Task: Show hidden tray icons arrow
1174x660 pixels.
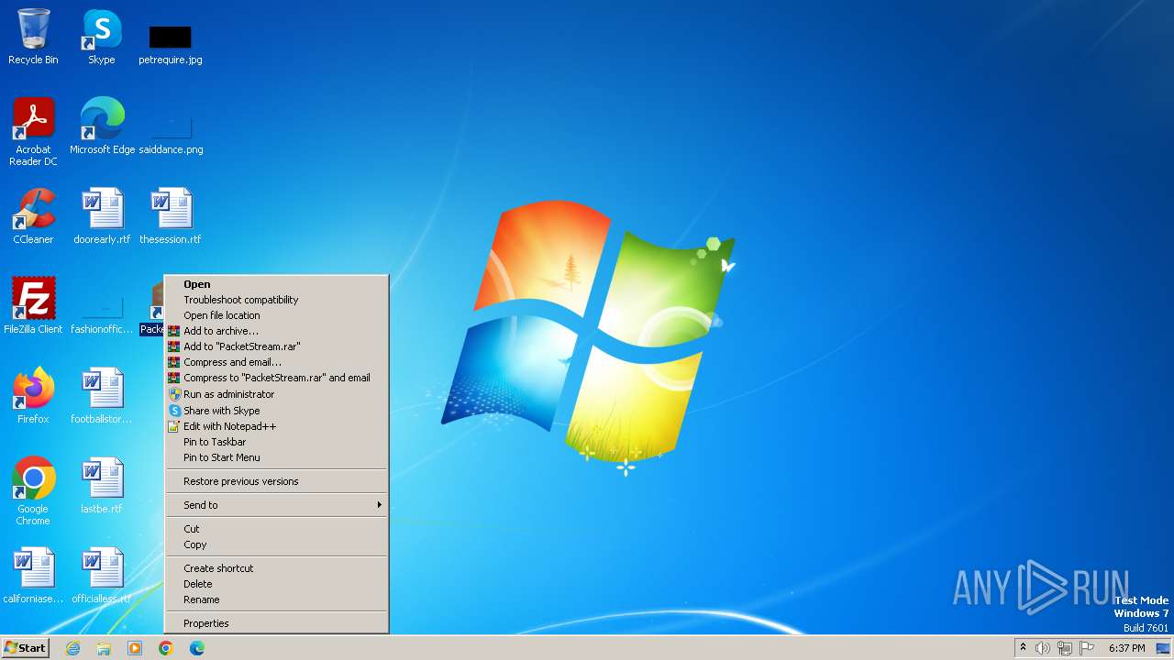Action: (x=1023, y=648)
